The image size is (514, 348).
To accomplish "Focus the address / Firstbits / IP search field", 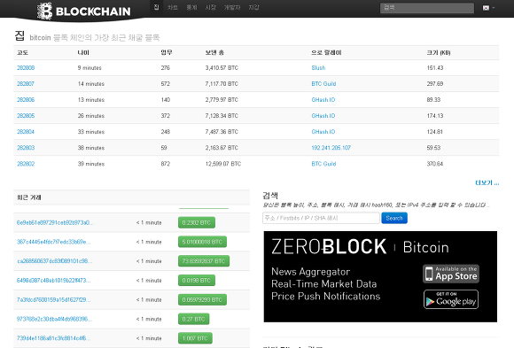I will click(x=321, y=218).
